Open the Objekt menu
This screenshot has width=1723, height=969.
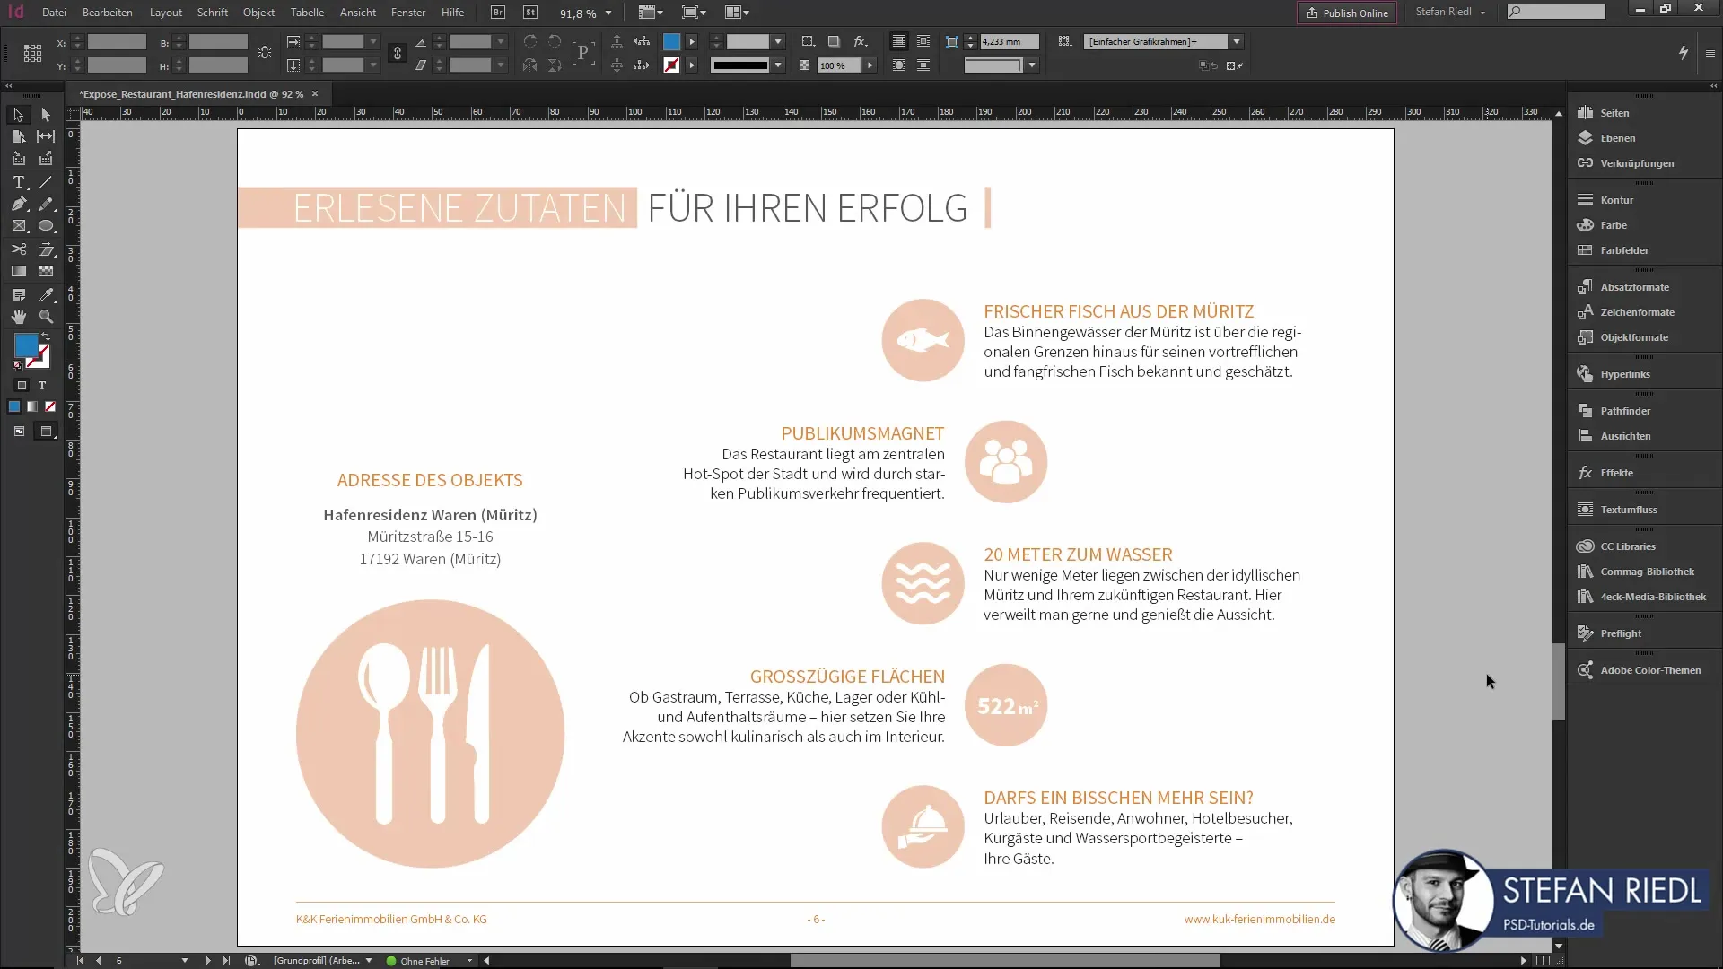pyautogui.click(x=258, y=13)
